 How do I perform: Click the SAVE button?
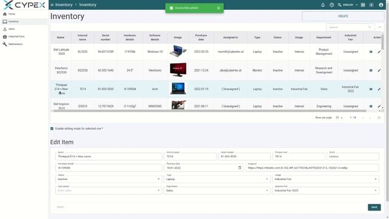[x=374, y=207]
